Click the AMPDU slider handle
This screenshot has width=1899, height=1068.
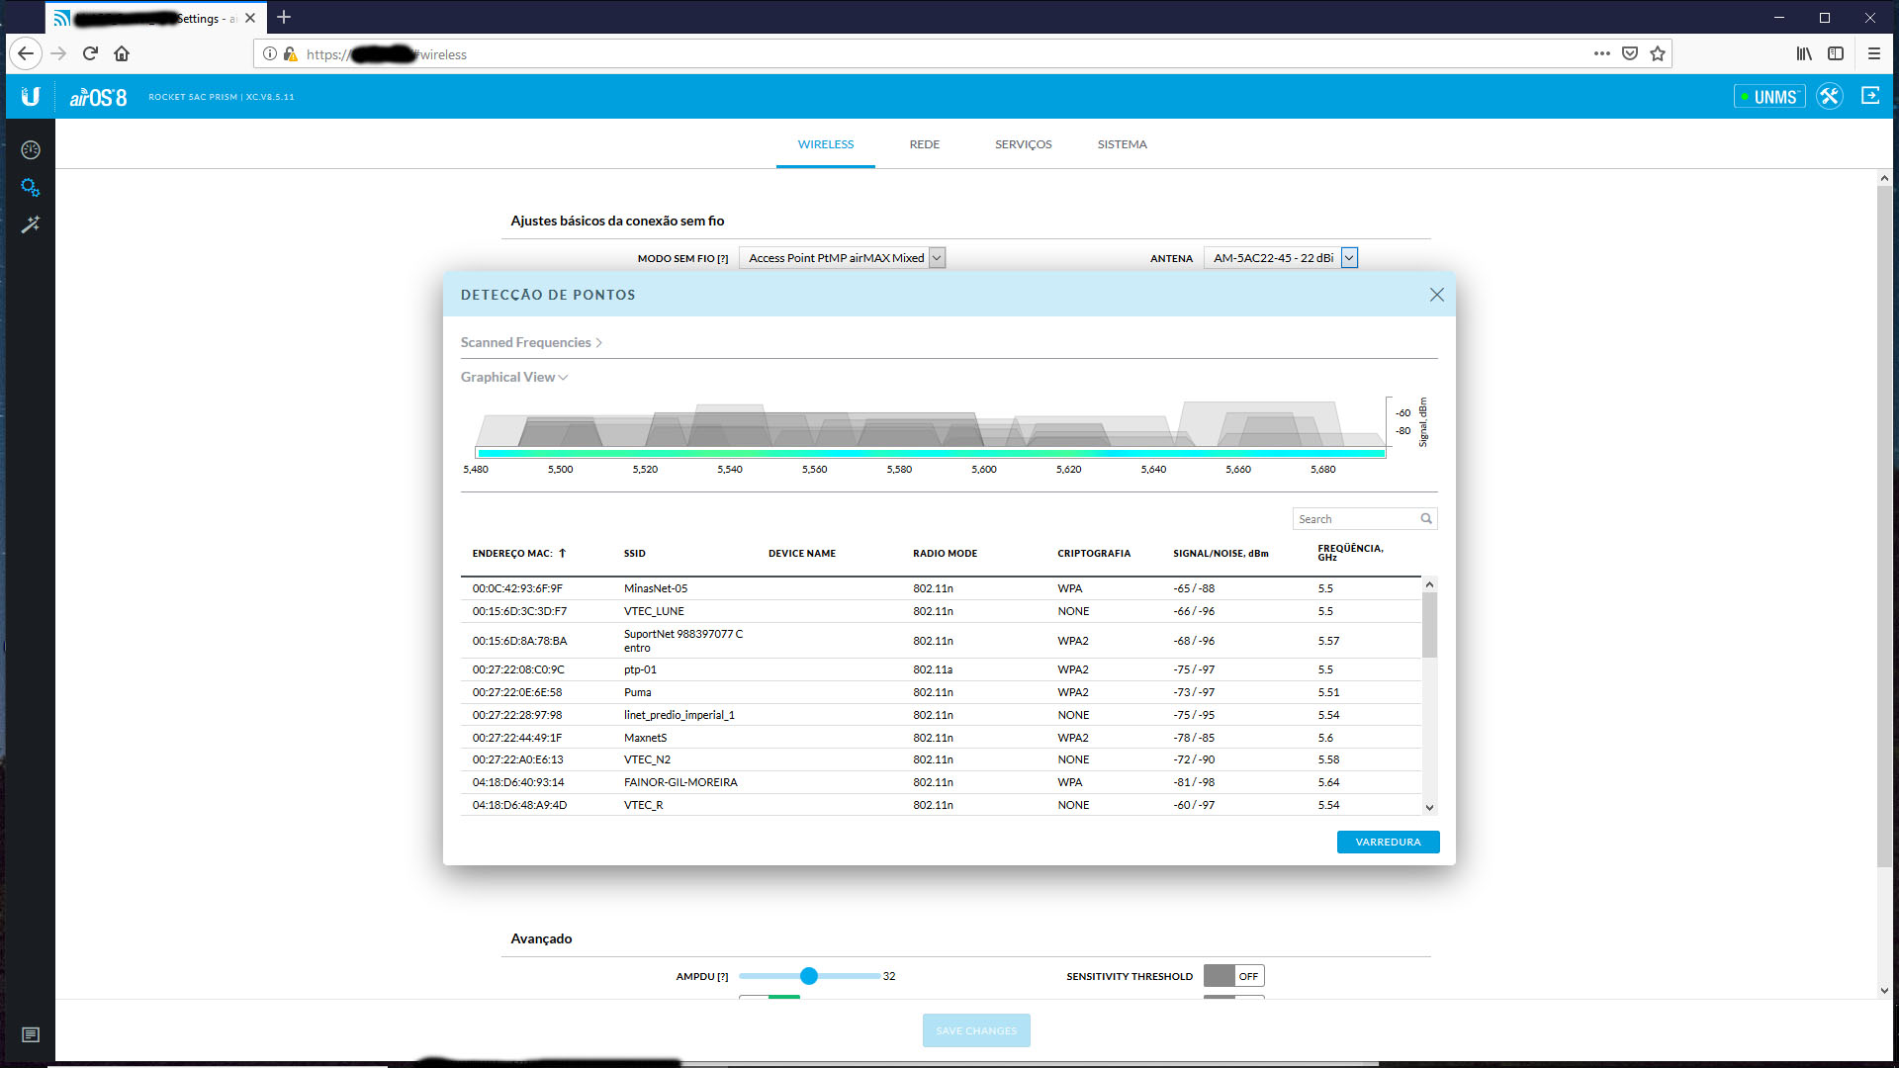tap(809, 976)
